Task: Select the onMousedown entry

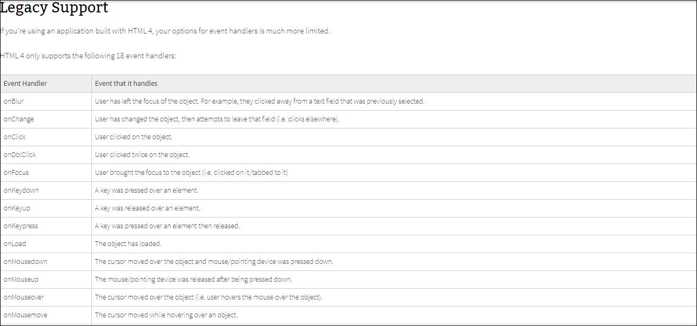Action: pyautogui.click(x=25, y=261)
